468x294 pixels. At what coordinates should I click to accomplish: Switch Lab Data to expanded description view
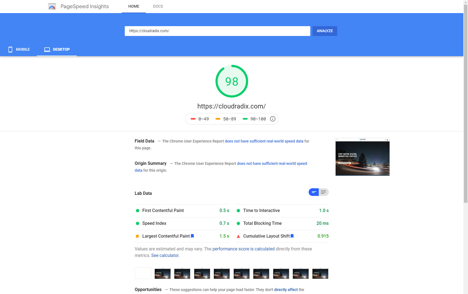[323, 192]
